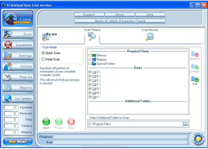Open the Scan section in sidebar

pos(18,34)
